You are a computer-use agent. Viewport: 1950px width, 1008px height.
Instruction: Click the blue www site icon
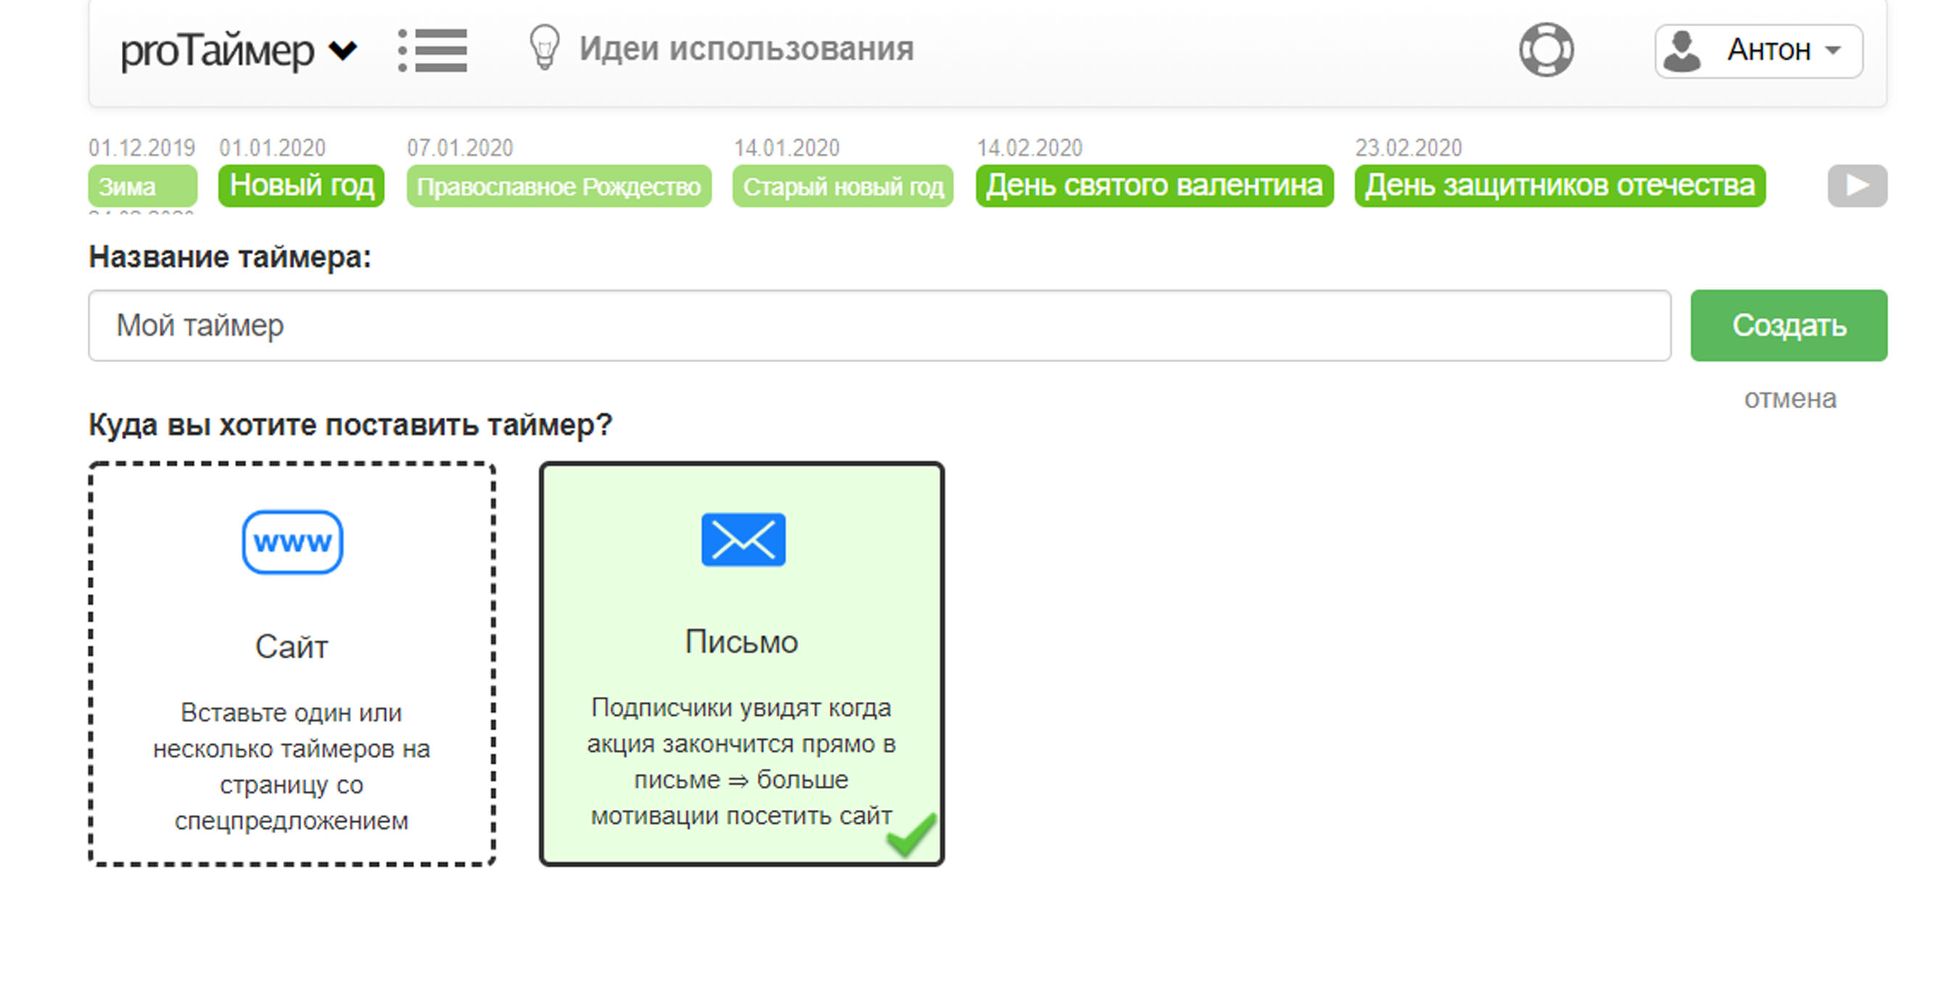(292, 542)
